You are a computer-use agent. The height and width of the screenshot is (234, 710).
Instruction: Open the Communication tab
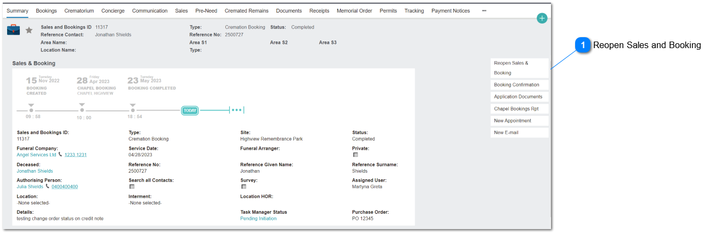(x=150, y=10)
